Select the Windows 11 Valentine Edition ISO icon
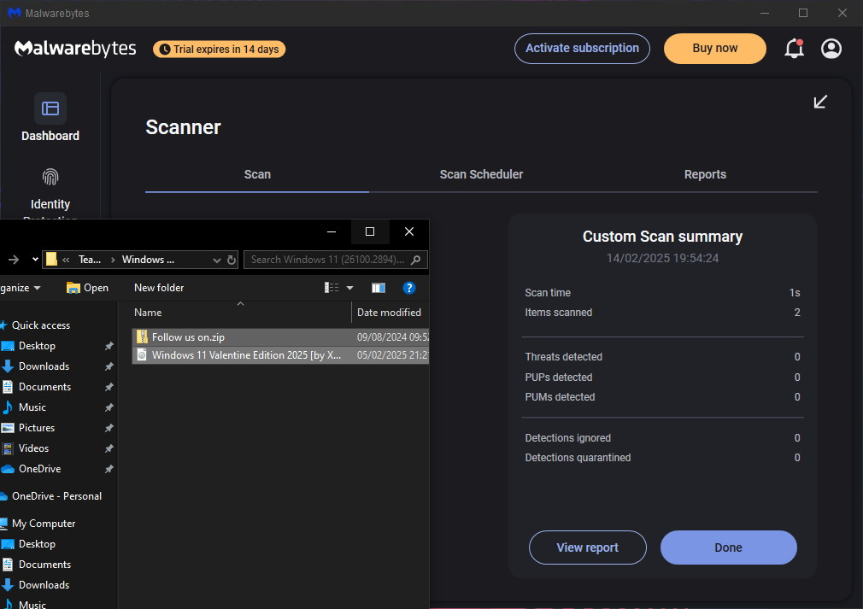Screen dimensions: 863x609 click(142, 354)
